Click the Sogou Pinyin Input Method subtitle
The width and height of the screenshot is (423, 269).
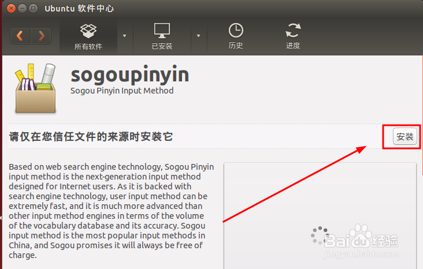point(122,91)
